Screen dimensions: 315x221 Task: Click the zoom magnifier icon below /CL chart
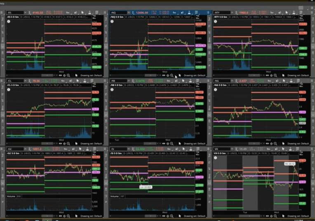click(x=68, y=143)
